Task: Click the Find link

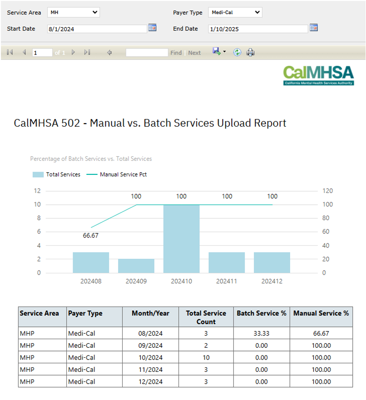Action: [176, 53]
